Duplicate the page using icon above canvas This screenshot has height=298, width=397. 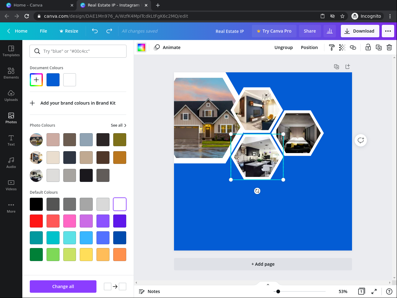tap(337, 66)
